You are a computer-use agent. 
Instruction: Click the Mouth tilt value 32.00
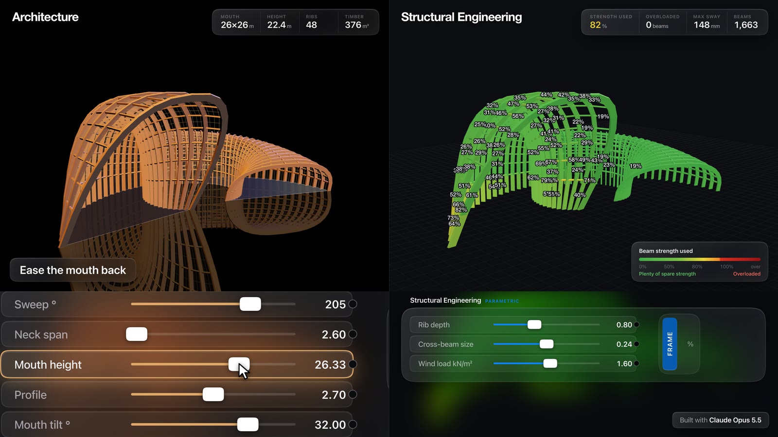(x=330, y=425)
